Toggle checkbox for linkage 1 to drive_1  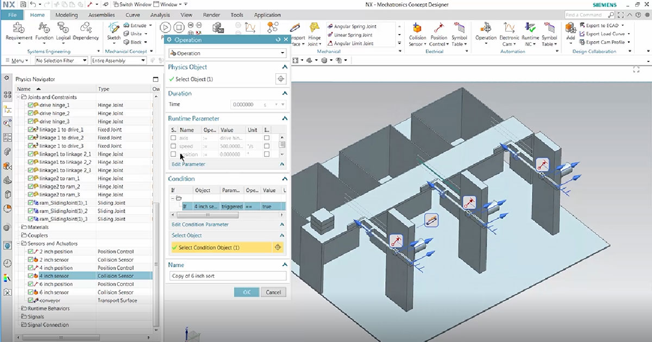point(32,130)
